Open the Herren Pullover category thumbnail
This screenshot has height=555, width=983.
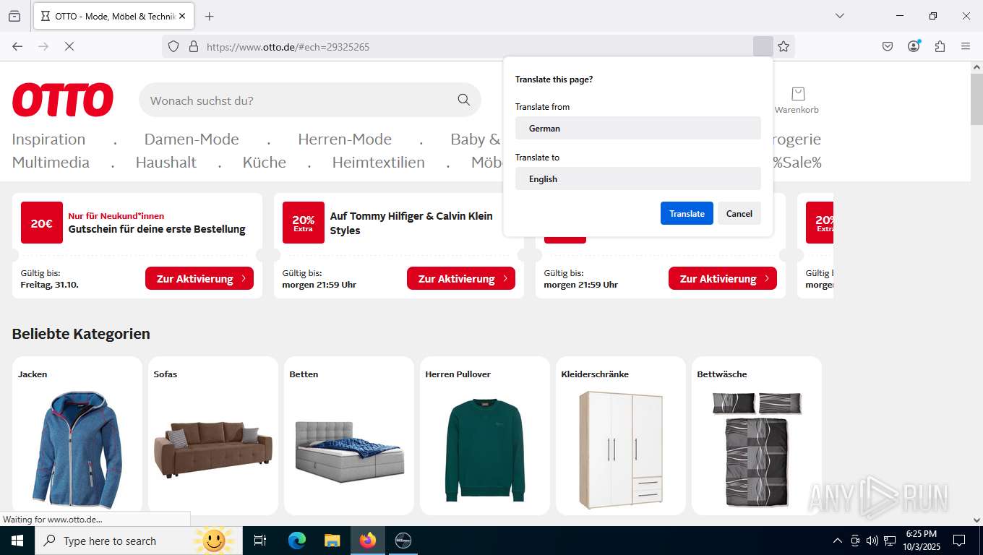point(485,436)
